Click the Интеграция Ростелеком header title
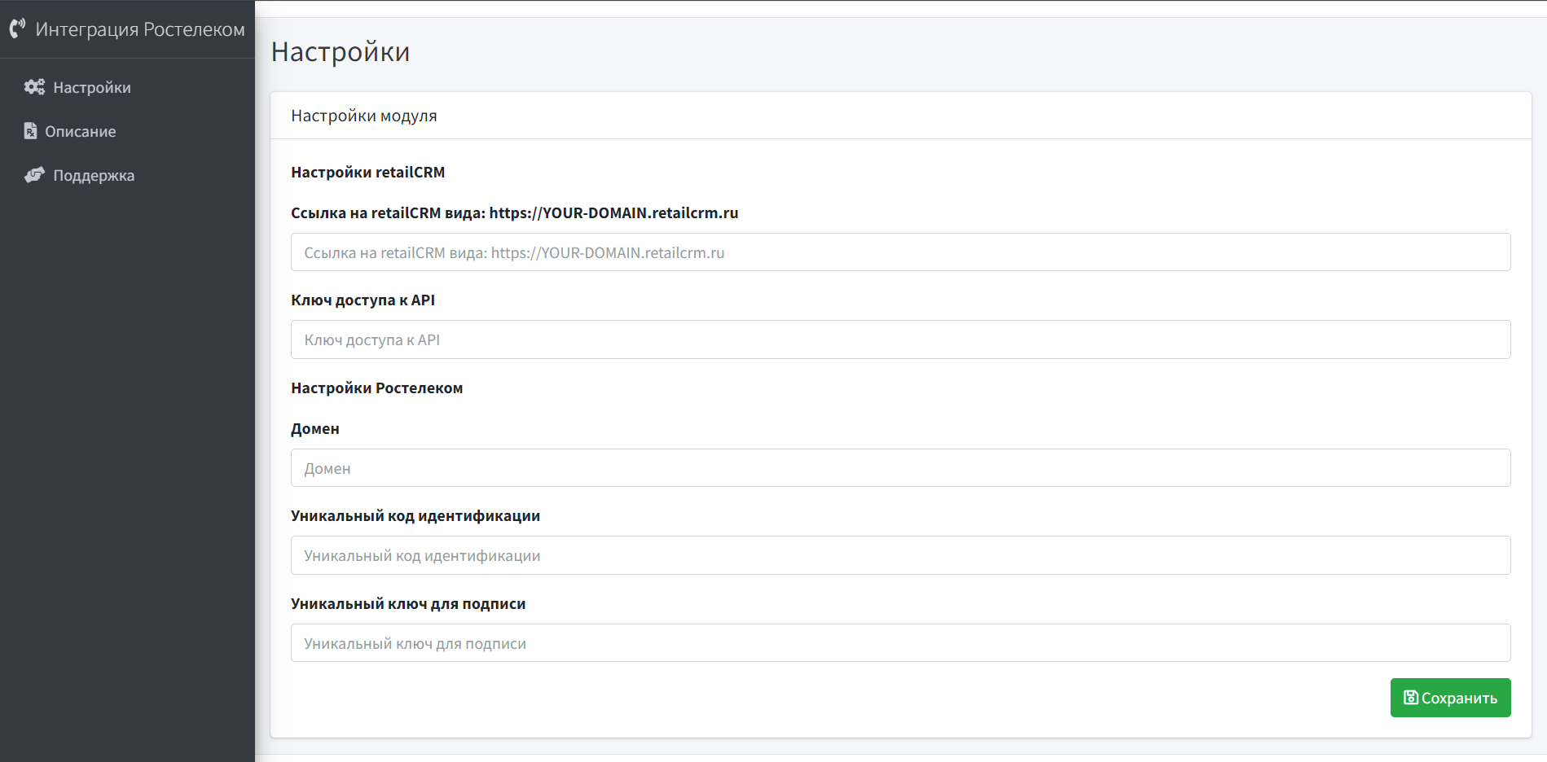 tap(140, 29)
